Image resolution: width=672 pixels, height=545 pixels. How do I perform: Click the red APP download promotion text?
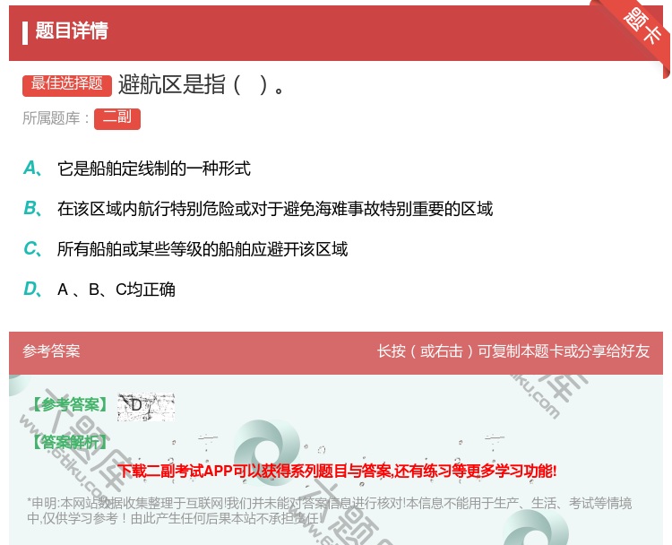(x=337, y=471)
